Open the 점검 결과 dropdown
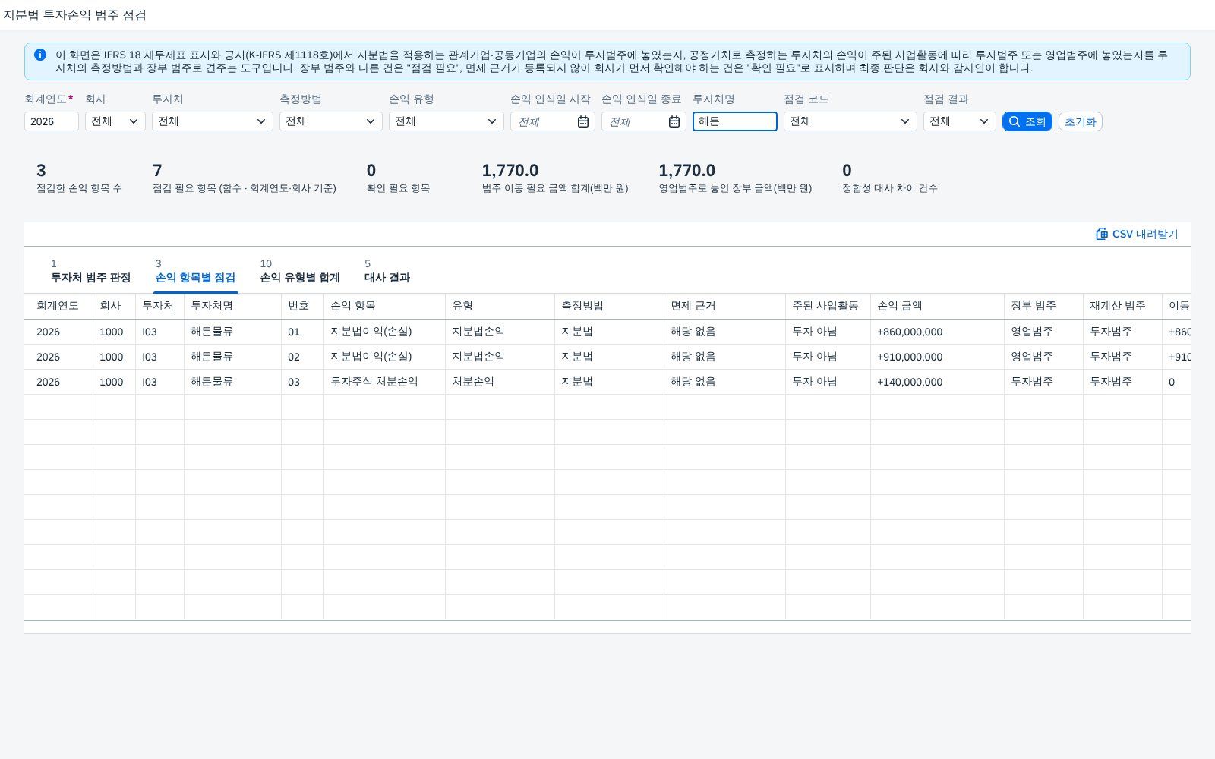Screen dimensions: 1215x759 pos(960,121)
